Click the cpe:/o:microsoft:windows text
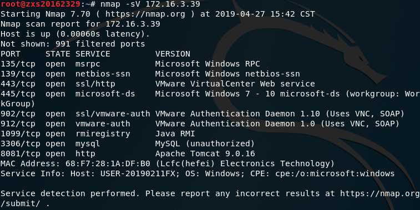Screen dimensions: 420x210 335,173
